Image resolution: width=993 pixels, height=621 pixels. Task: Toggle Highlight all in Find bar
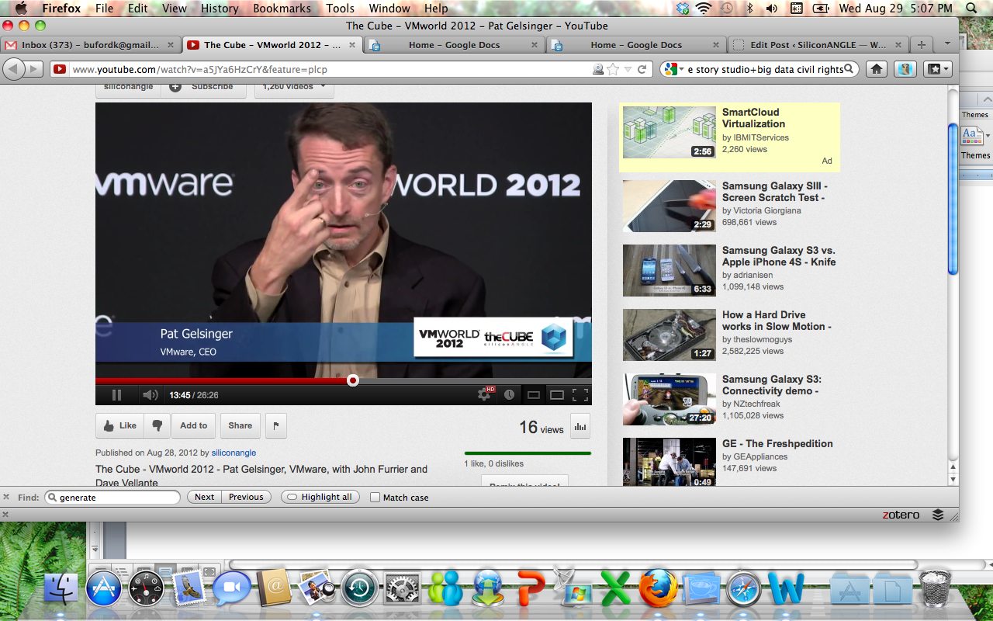pyautogui.click(x=320, y=497)
